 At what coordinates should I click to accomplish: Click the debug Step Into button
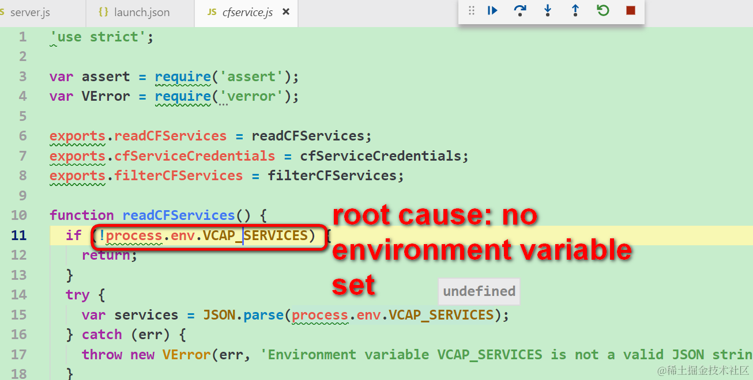coord(548,10)
